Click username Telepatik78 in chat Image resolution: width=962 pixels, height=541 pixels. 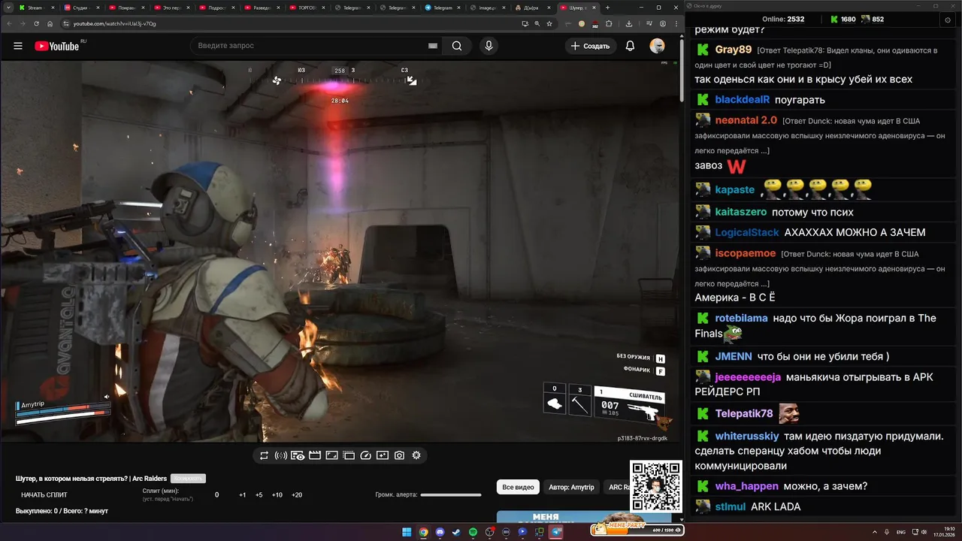(744, 413)
